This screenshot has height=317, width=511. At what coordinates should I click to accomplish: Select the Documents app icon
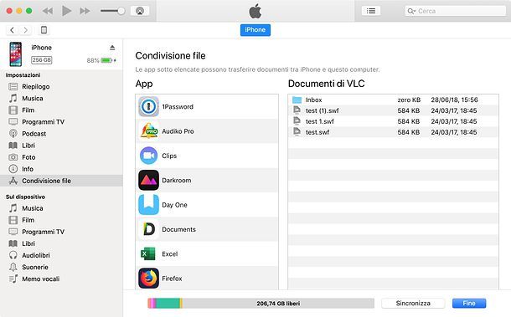[148, 229]
